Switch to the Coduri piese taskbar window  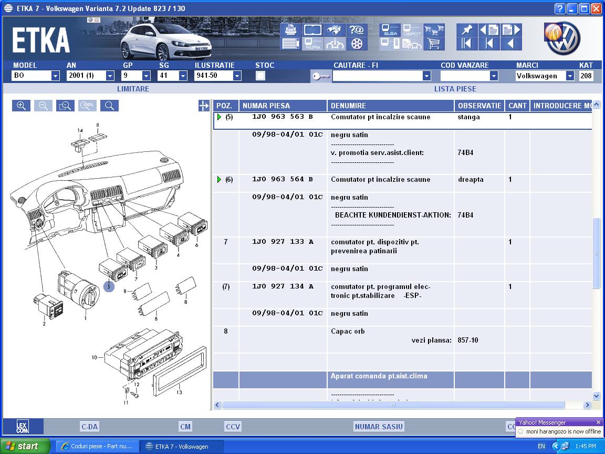(x=97, y=446)
